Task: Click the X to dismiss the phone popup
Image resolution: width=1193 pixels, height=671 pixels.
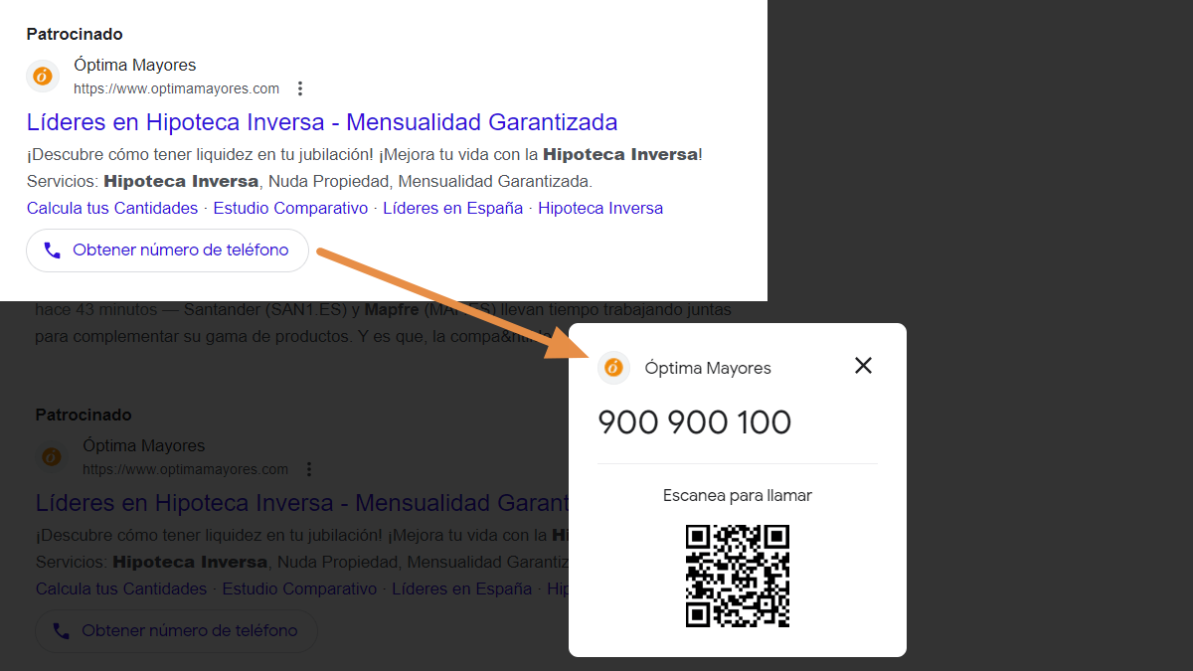Action: pos(863,366)
